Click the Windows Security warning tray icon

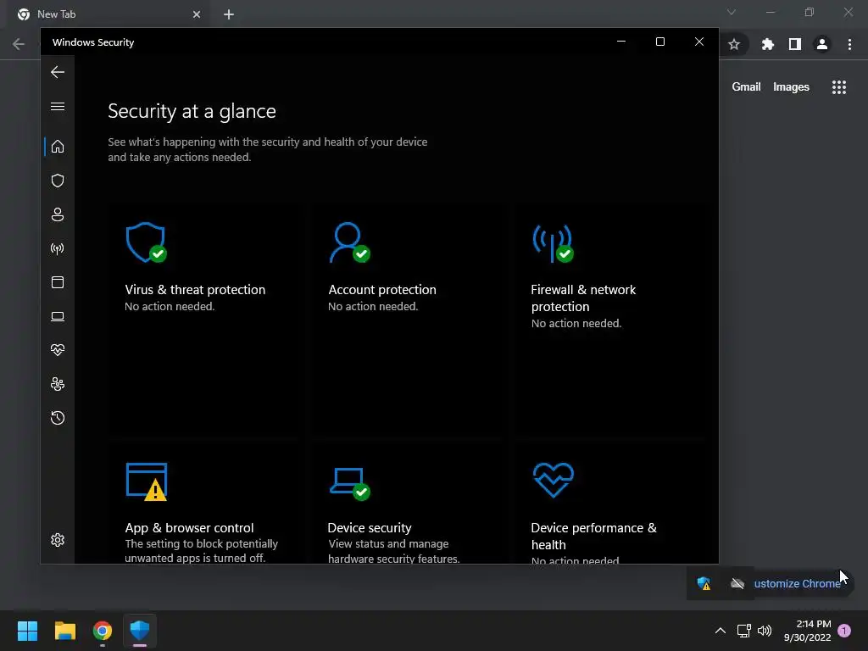pyautogui.click(x=704, y=583)
